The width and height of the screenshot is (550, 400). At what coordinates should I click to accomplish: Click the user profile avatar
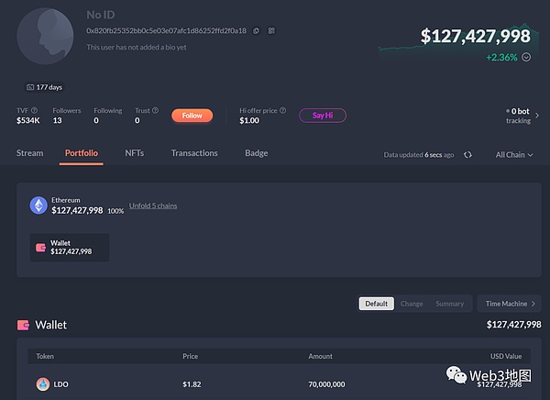point(46,38)
